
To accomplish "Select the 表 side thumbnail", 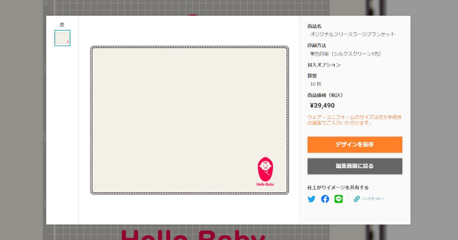I will click(x=62, y=38).
